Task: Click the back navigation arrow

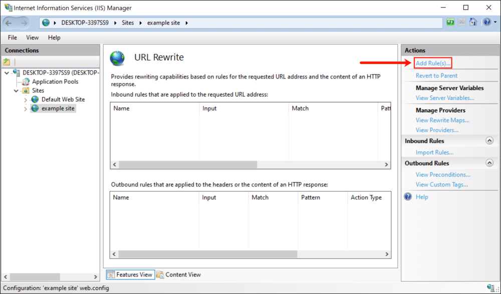Action: pos(8,22)
